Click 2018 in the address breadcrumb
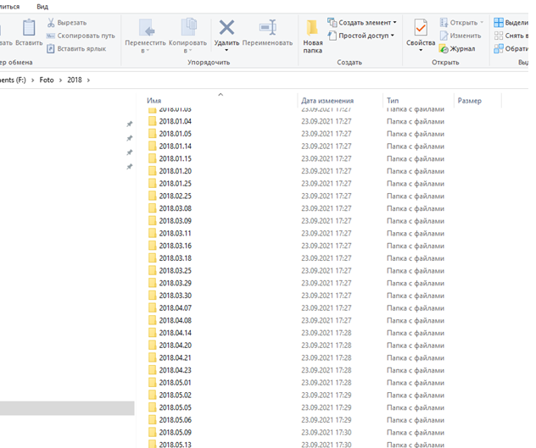Screen dimensions: 536x448 coord(75,80)
